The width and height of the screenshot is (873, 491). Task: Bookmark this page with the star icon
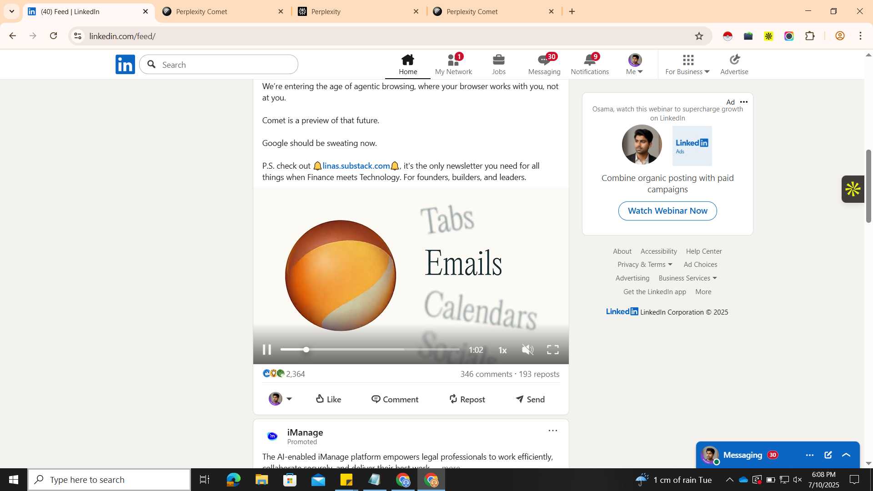(x=699, y=36)
